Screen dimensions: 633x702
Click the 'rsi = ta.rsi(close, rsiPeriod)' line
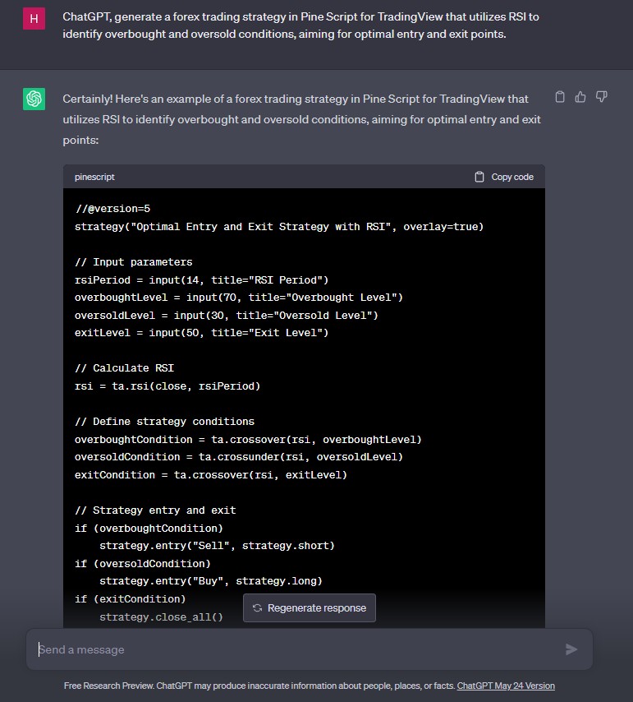click(x=167, y=386)
